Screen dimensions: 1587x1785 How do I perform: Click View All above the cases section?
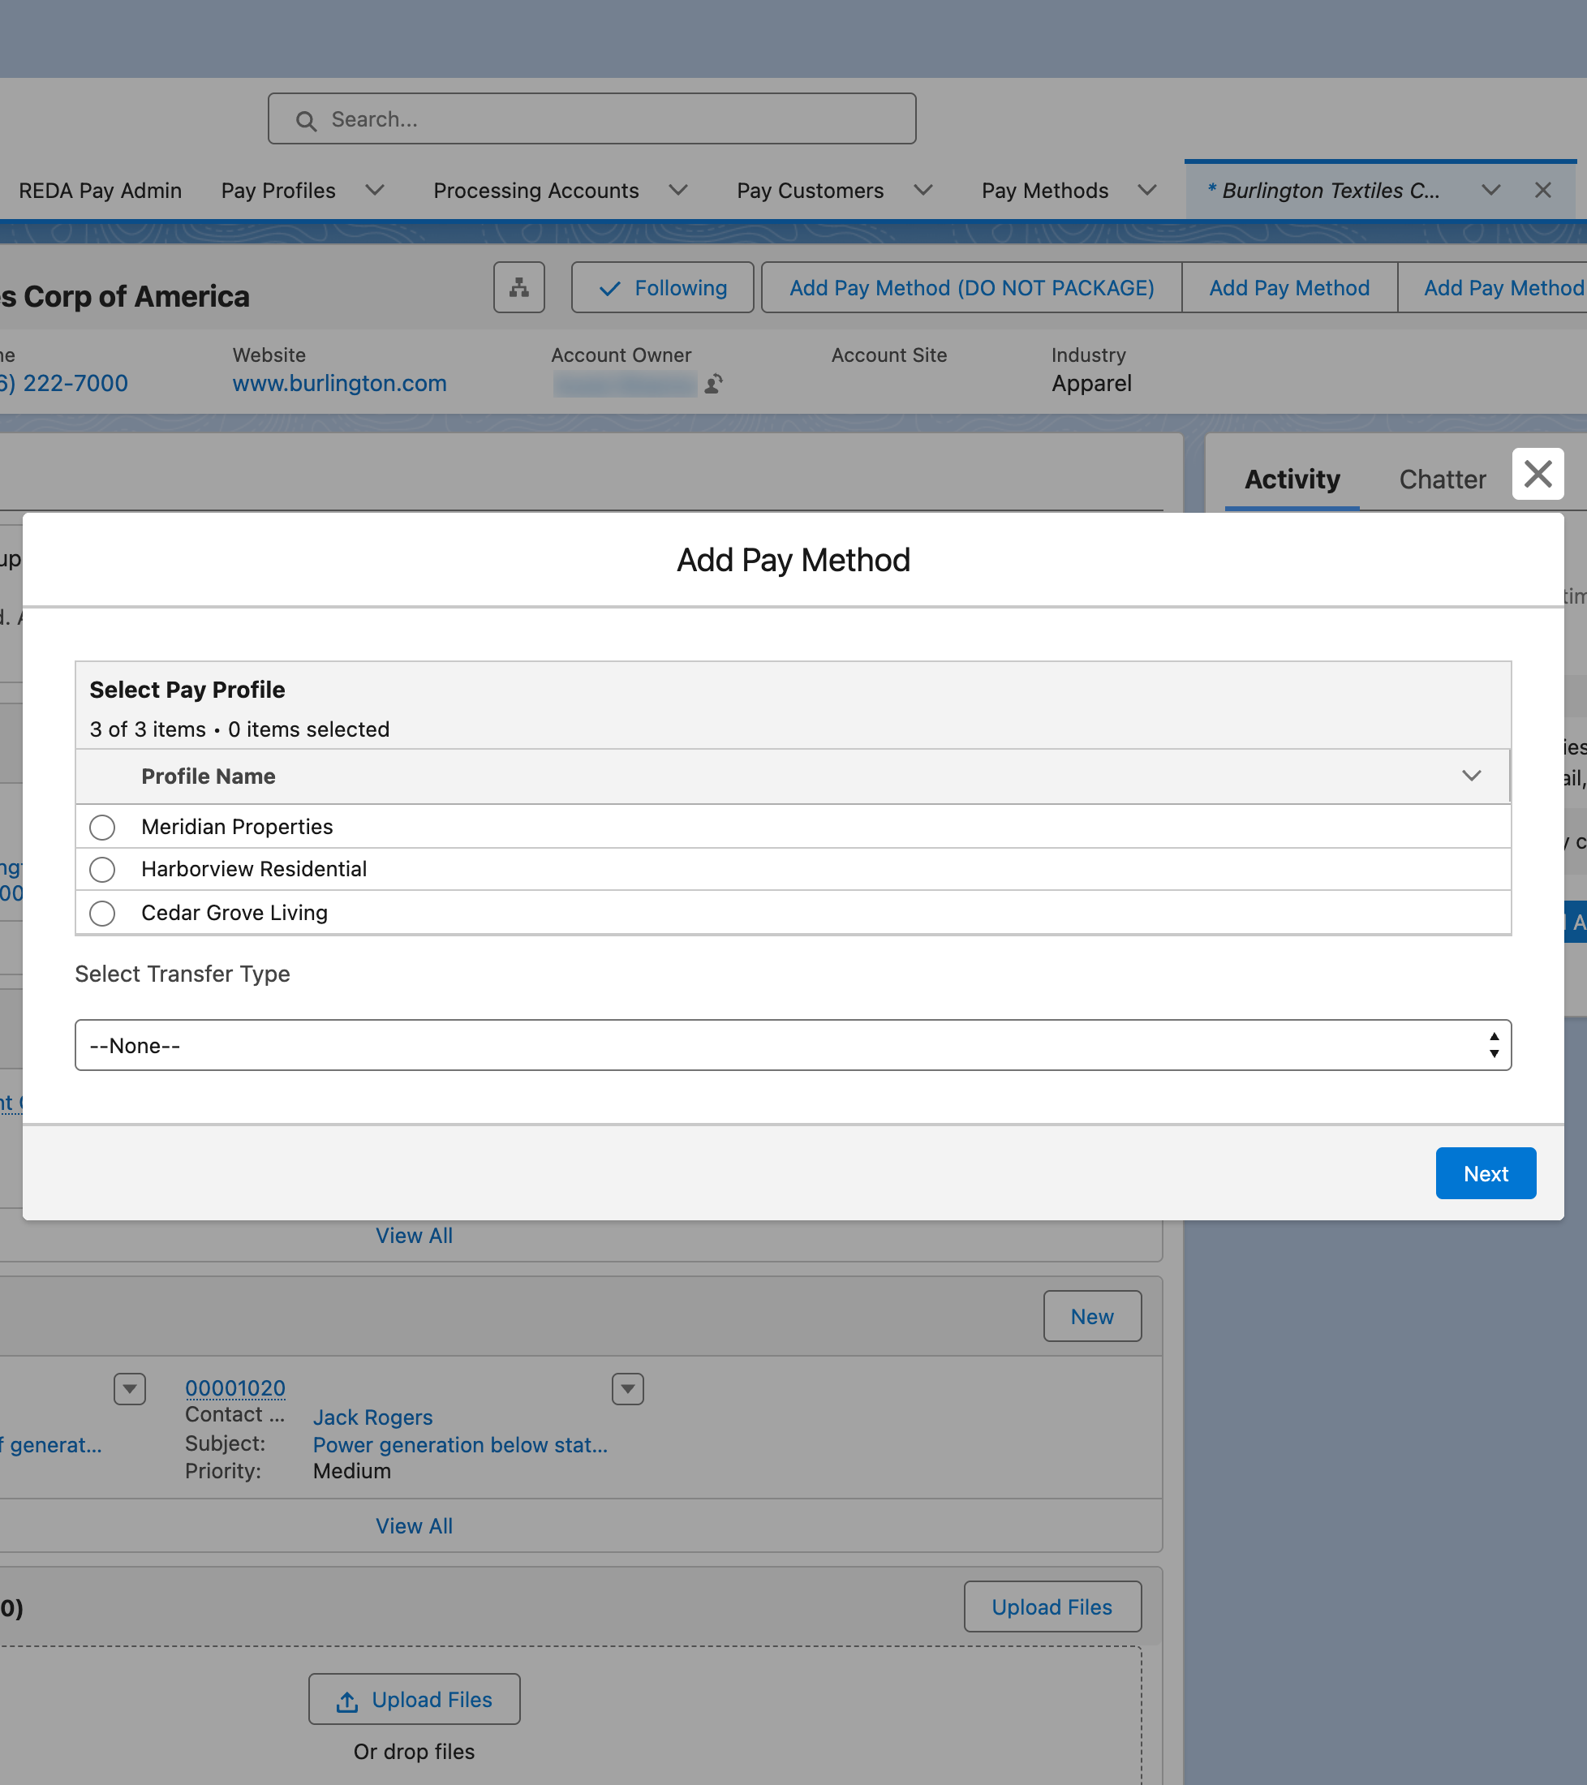coord(414,1236)
